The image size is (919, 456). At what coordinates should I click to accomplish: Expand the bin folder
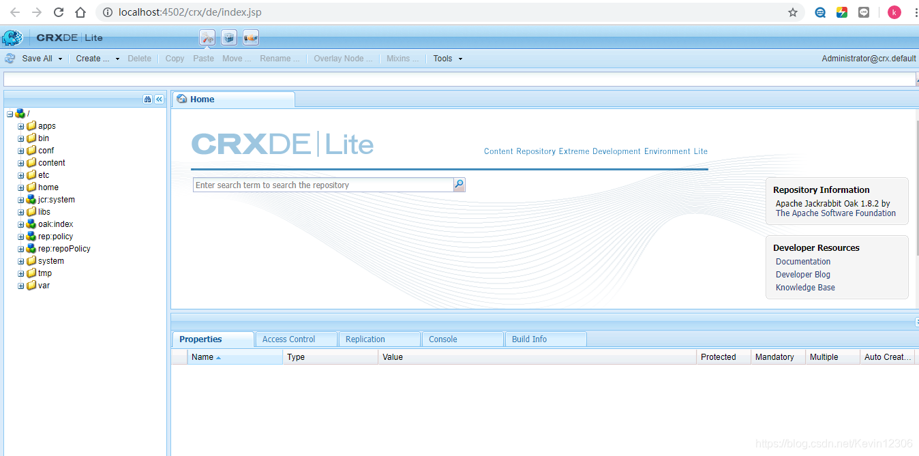[x=20, y=138]
